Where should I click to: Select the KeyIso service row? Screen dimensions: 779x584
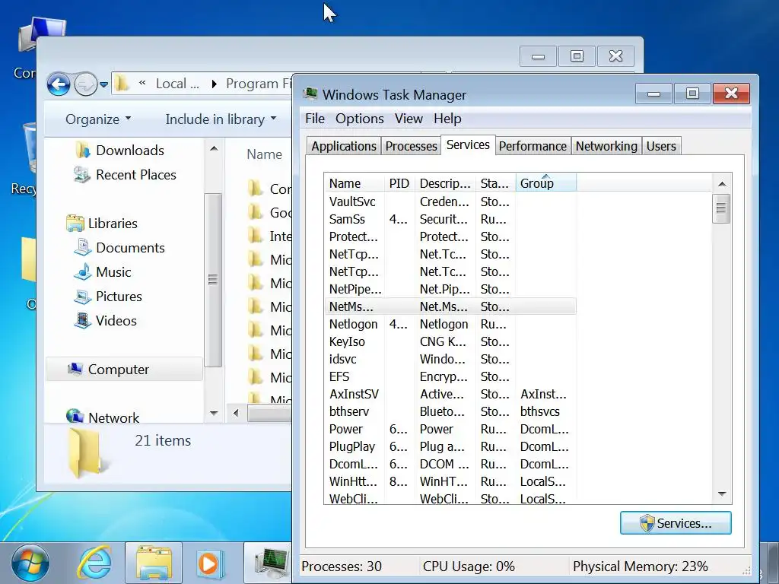450,341
